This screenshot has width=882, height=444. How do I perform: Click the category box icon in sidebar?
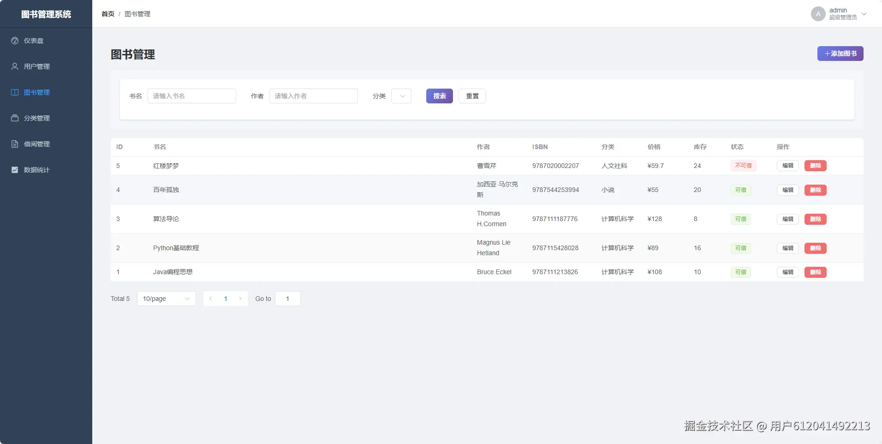[15, 118]
